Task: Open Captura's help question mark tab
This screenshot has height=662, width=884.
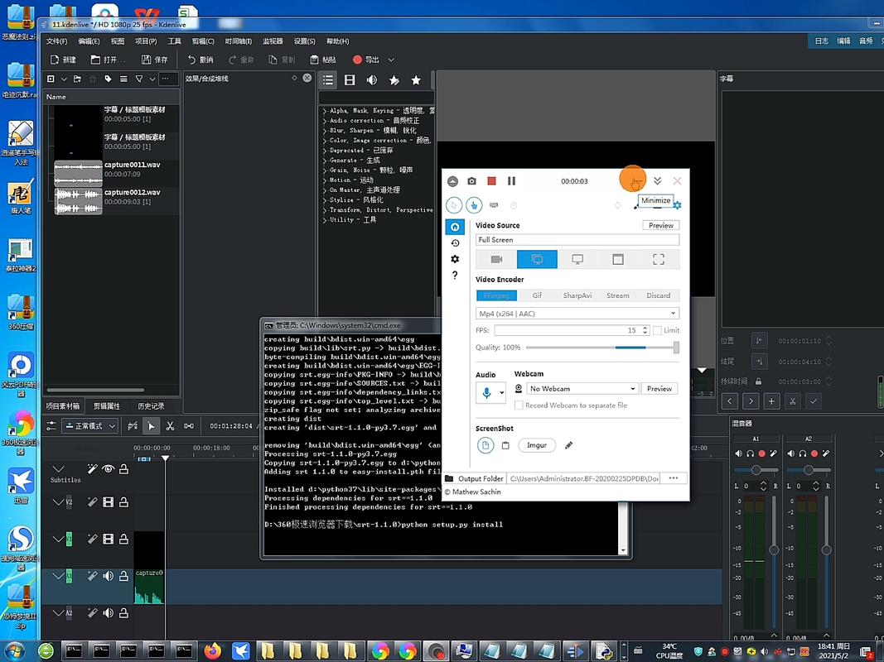Action: (455, 276)
